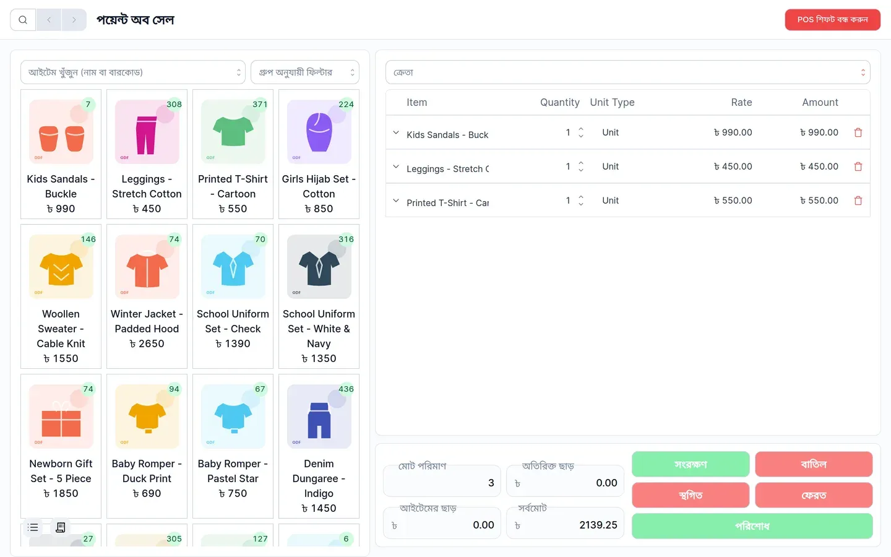Image resolution: width=891 pixels, height=557 pixels.
Task: Go forward with the right chevron button
Action: [74, 20]
